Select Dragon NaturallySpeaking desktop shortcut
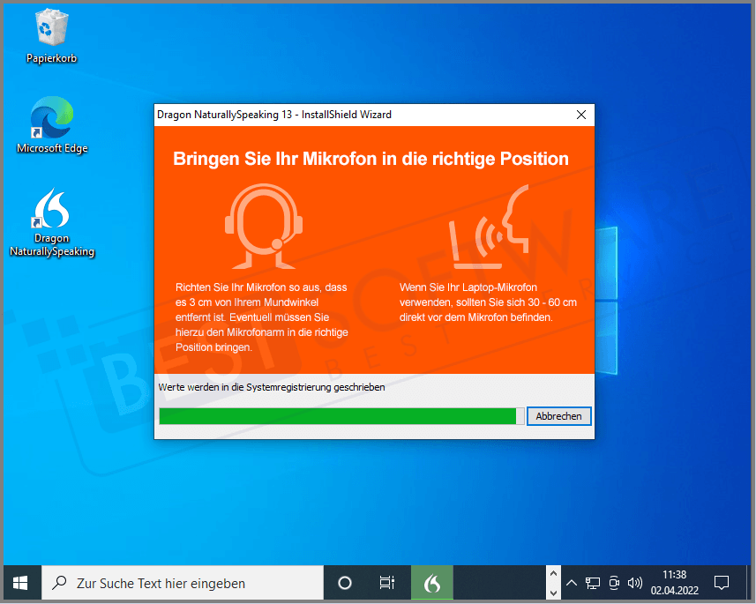Image resolution: width=756 pixels, height=604 pixels. coord(51,220)
